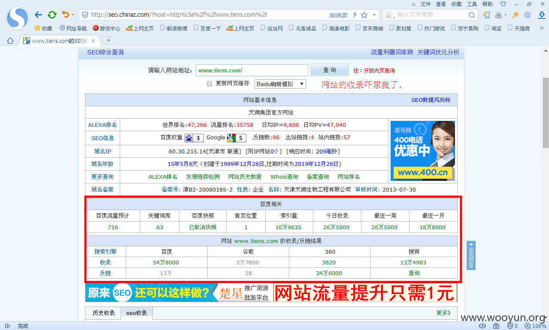
Task: Open 网址导航 bookmark
Action: point(73,28)
